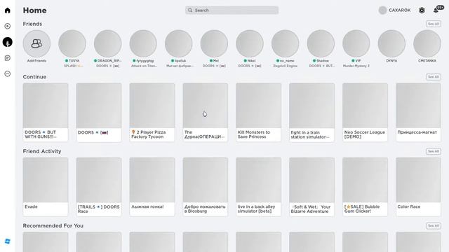Click the CAXAROK profile avatar
The image size is (449, 252).
[x=382, y=10]
